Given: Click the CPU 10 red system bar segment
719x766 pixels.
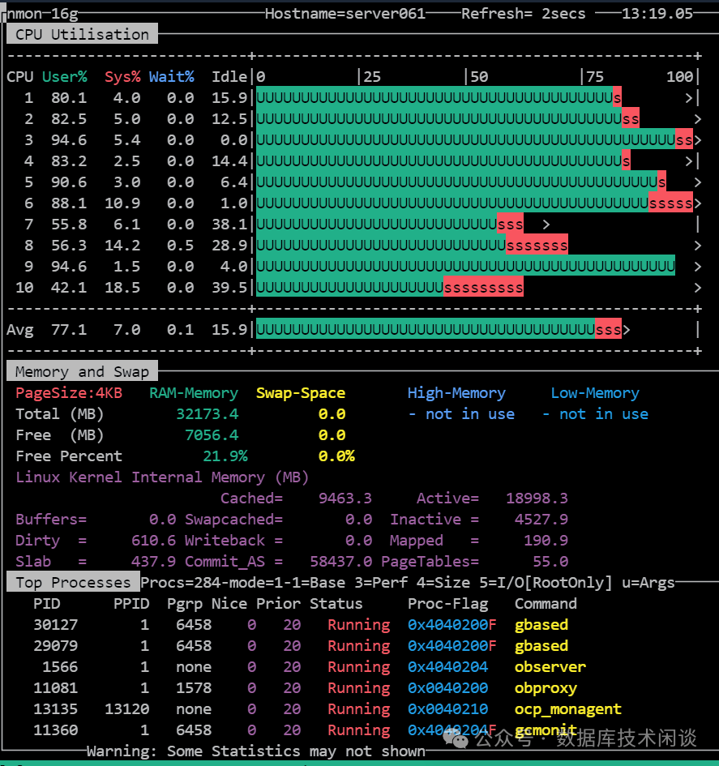Looking at the screenshot, I should coord(484,287).
